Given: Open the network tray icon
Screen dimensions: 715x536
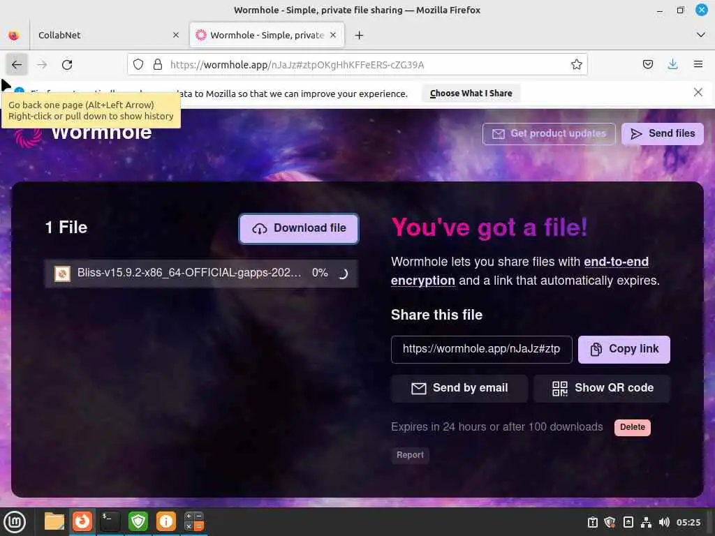Looking at the screenshot, I should tap(646, 522).
